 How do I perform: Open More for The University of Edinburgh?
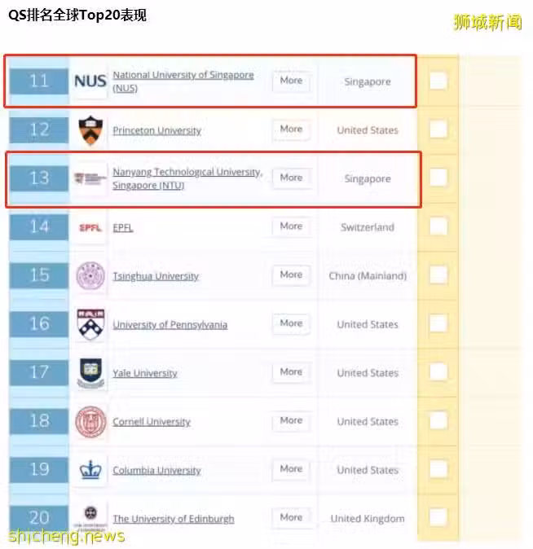(x=291, y=517)
